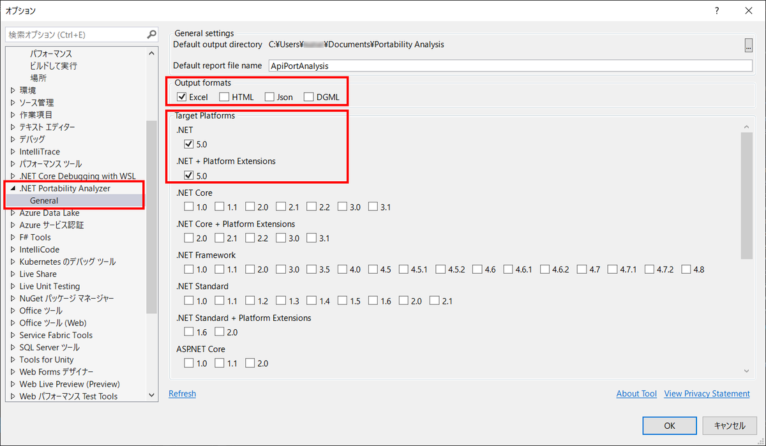Screen dimensions: 766x446
Task: Select the ビルドして実行 tree item
Action: click(x=54, y=66)
